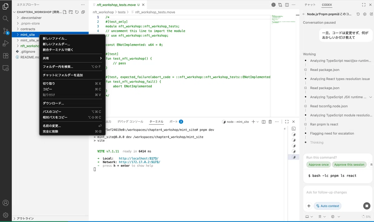Create a new terminal with plus icon
Image resolution: width=374 pixels, height=222 pixels.
coord(253,122)
